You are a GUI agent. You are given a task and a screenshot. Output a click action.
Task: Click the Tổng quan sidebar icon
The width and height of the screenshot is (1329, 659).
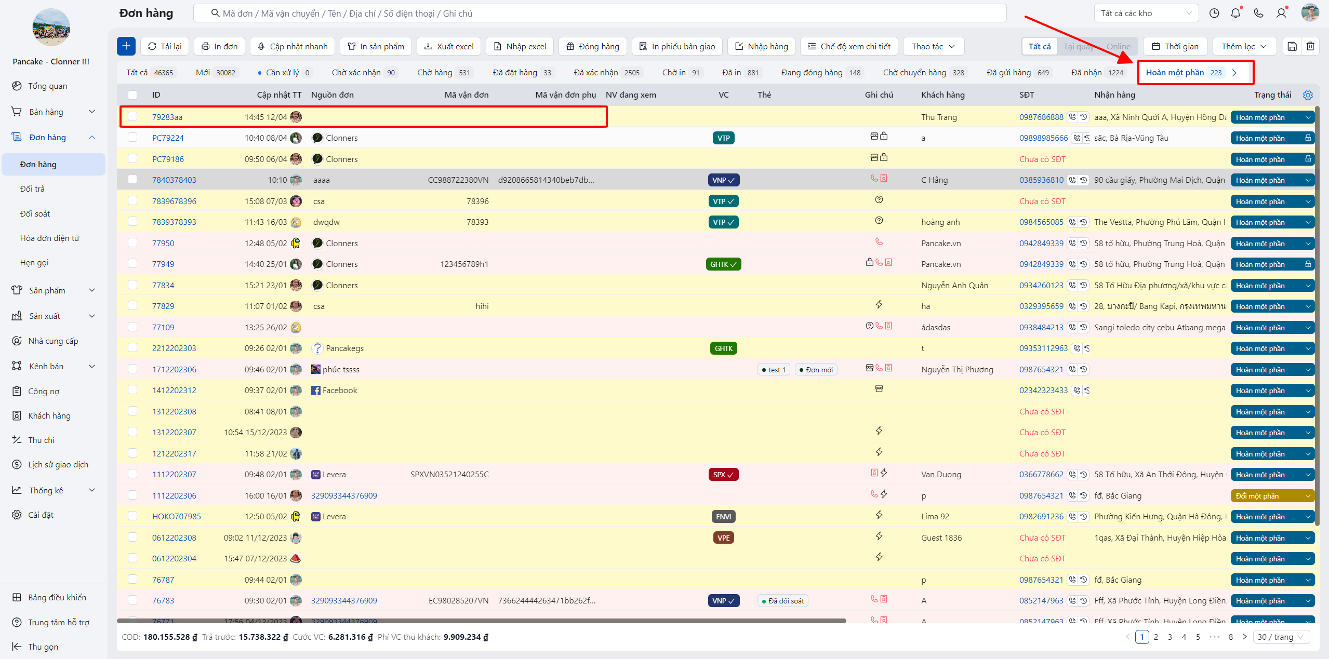click(x=17, y=86)
